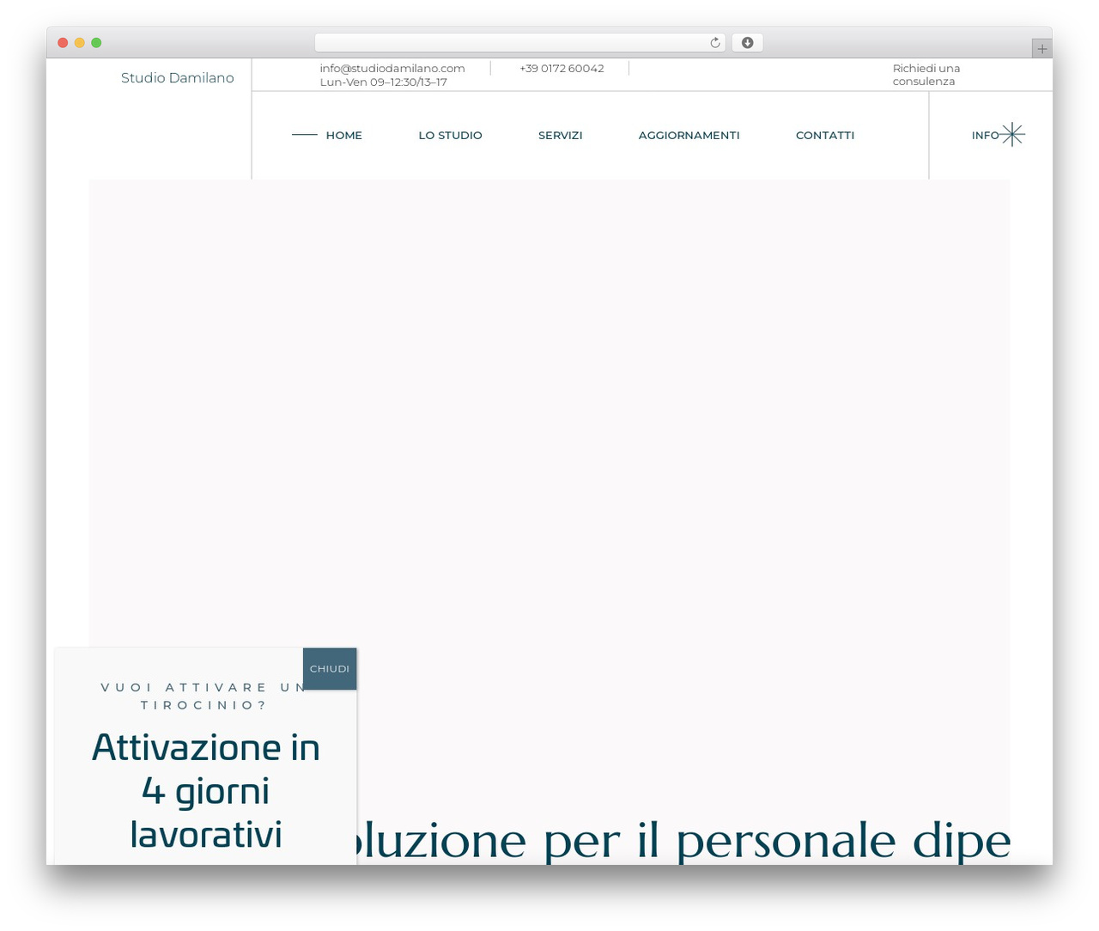Screen dimensions: 1099x931
Task: Open the SERVIZI menu
Action: pyautogui.click(x=560, y=136)
